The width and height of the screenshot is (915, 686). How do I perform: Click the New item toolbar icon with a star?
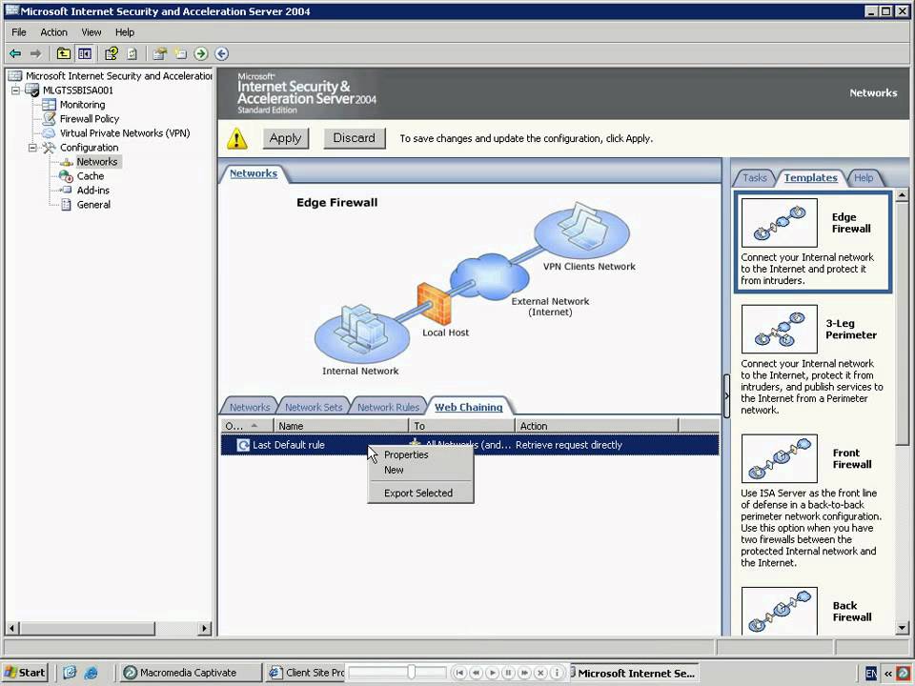(x=180, y=53)
